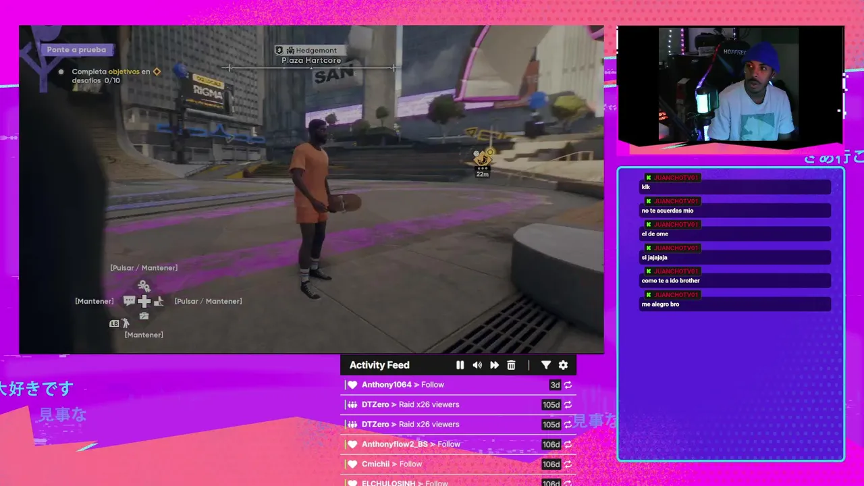Click the skater character in game view
The height and width of the screenshot is (486, 864).
(x=315, y=209)
